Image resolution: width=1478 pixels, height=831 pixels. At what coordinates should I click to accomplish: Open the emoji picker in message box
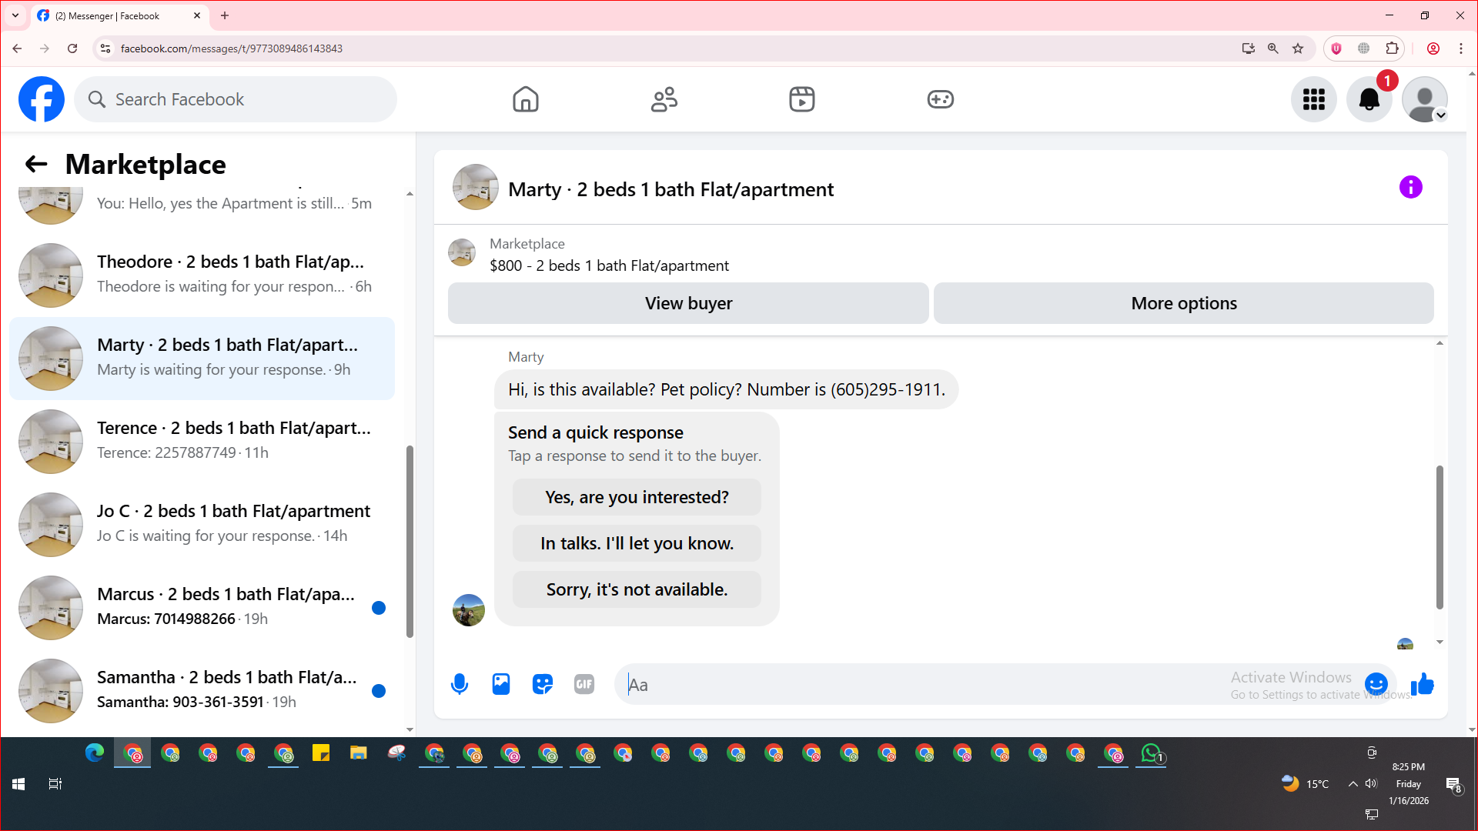(x=1376, y=684)
